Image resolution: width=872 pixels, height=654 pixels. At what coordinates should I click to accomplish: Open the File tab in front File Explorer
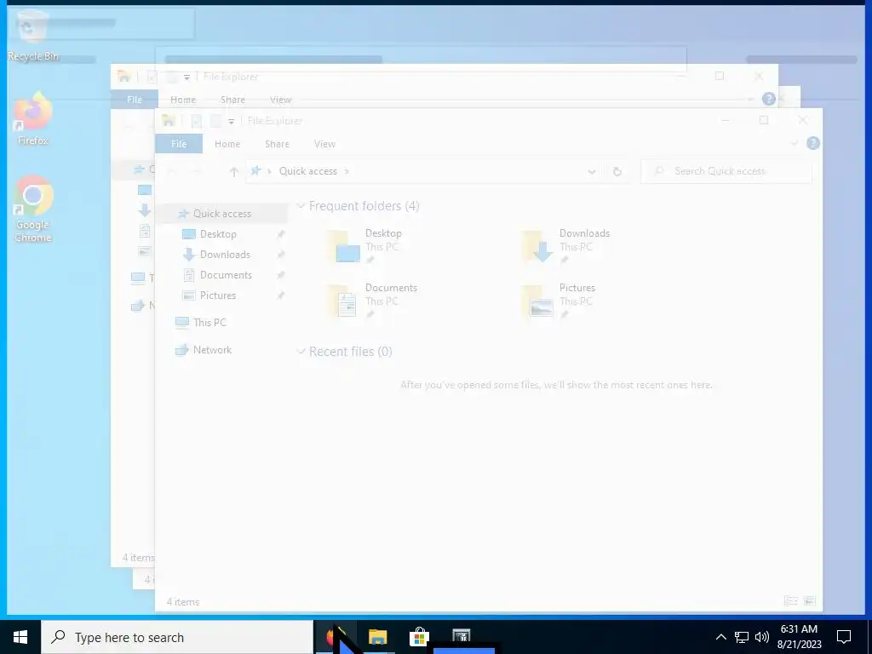tap(179, 143)
